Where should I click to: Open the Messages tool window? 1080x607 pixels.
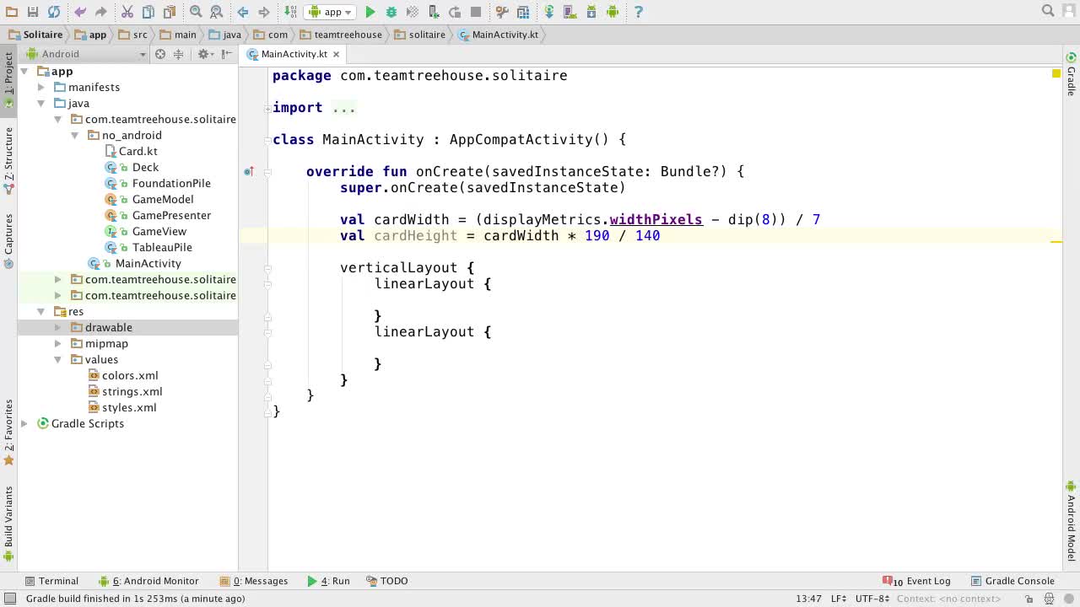point(254,581)
